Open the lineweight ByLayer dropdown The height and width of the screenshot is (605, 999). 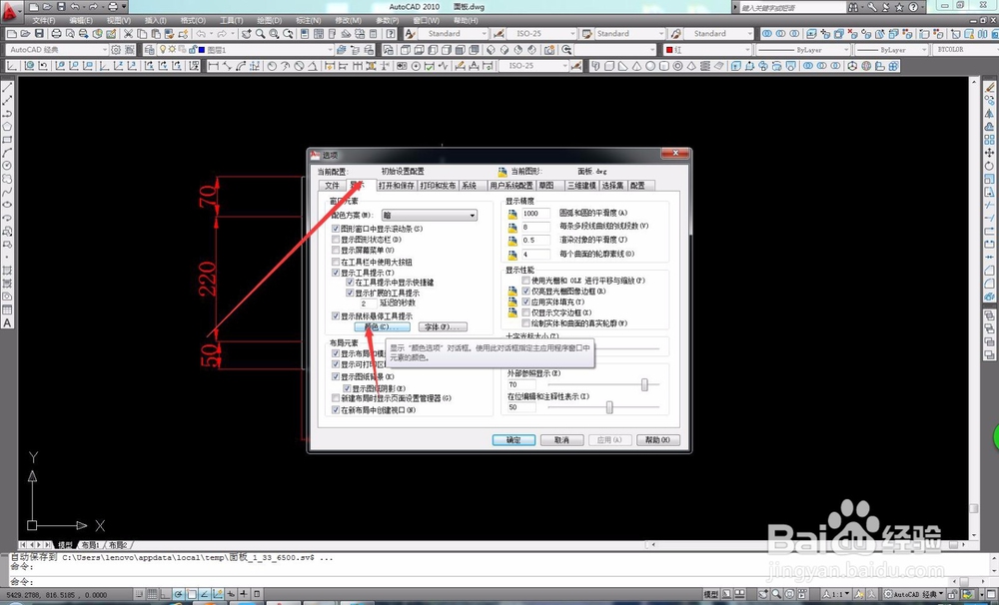click(891, 49)
